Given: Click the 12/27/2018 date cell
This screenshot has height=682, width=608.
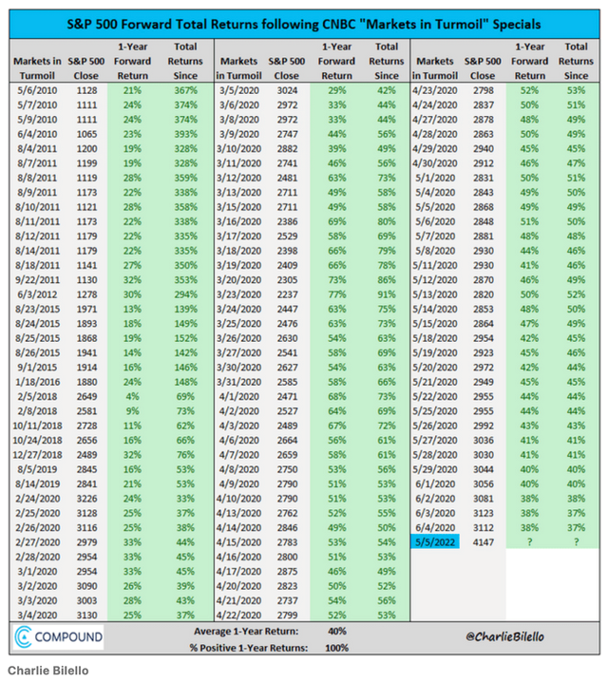Looking at the screenshot, I should point(35,454).
